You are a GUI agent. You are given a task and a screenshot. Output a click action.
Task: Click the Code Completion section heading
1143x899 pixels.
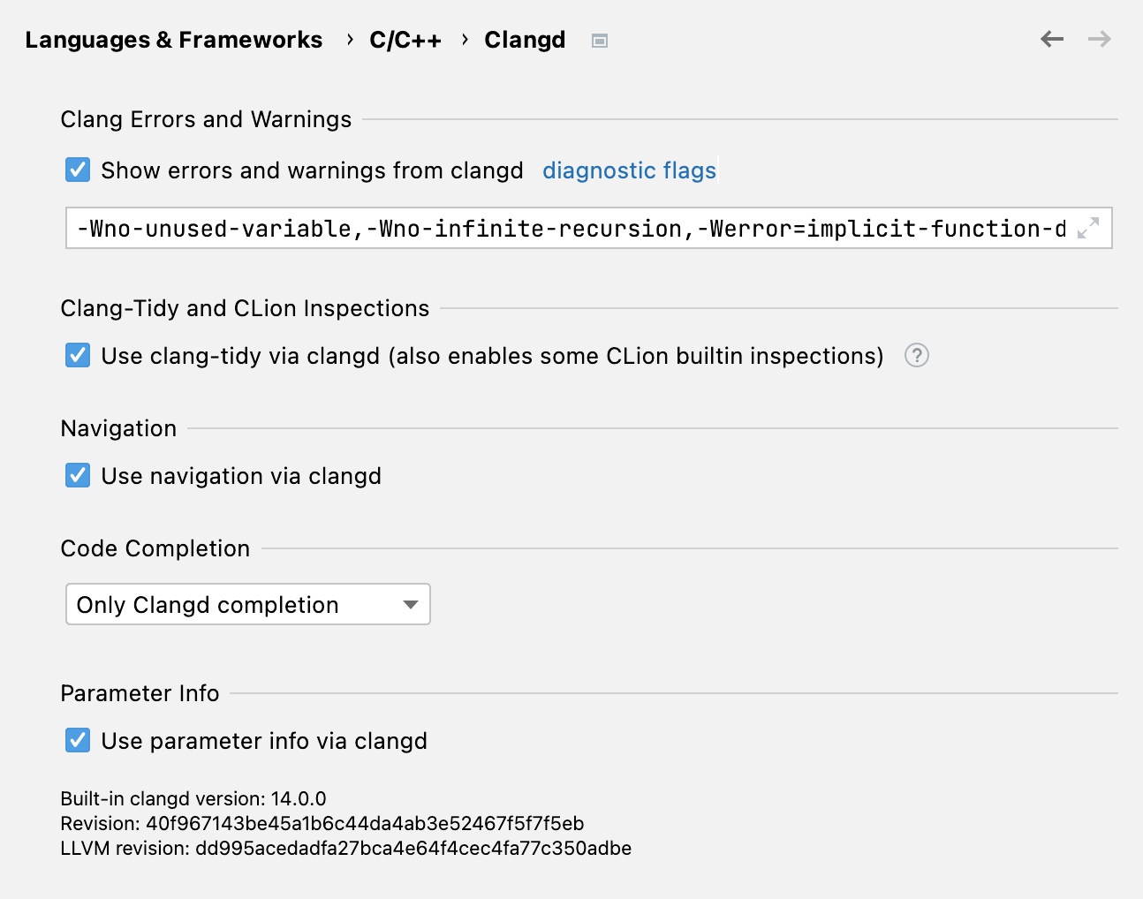click(155, 548)
